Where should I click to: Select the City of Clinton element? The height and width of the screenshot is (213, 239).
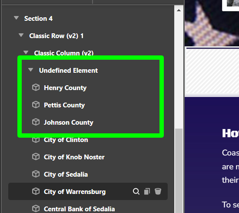(66, 140)
